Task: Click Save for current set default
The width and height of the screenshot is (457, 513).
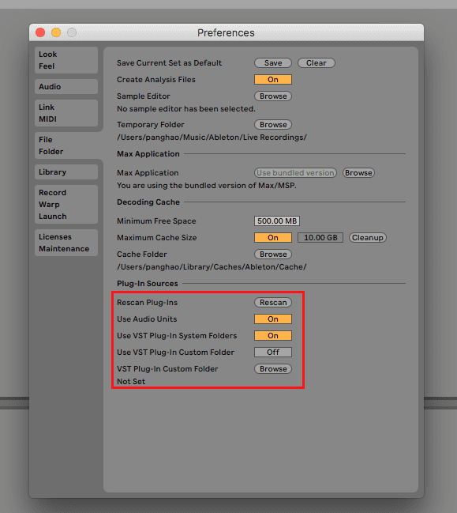Action: pos(273,62)
